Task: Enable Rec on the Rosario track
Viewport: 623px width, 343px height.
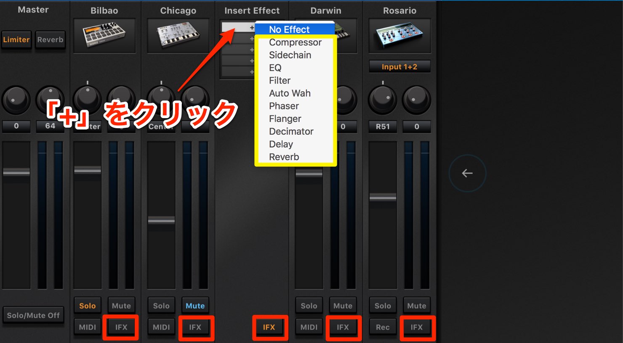Action: (383, 327)
